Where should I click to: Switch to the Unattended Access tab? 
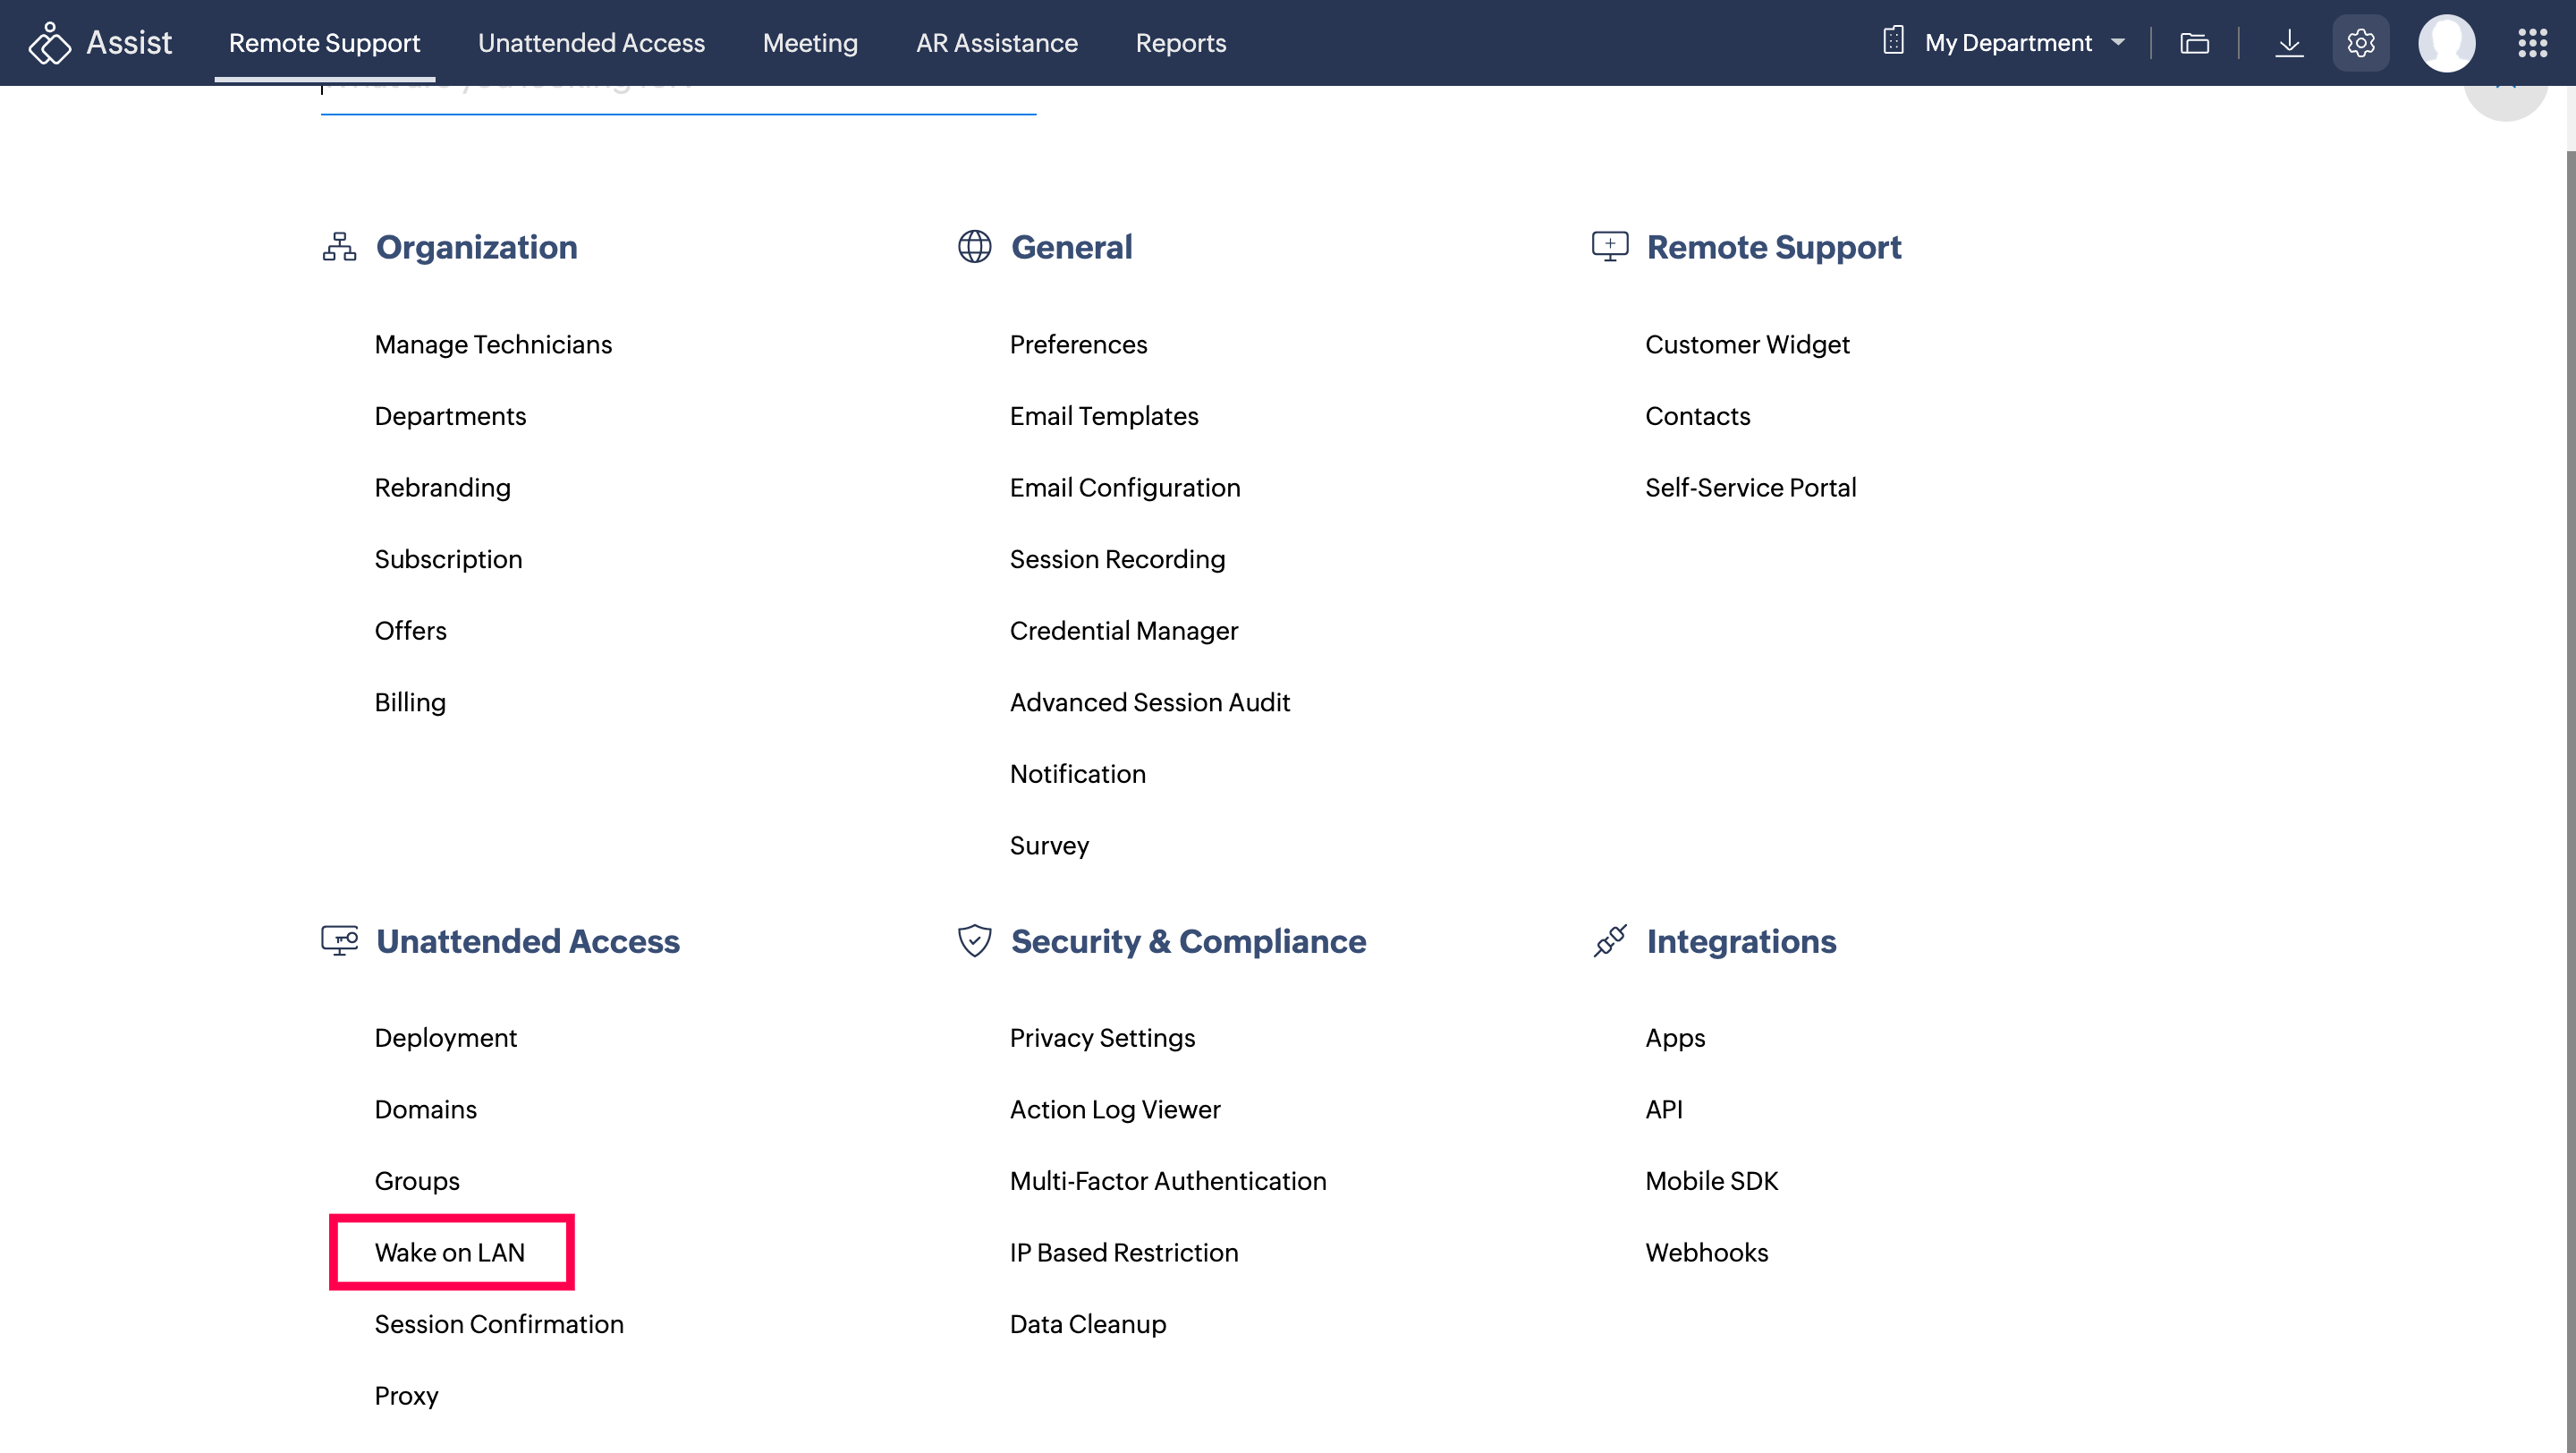591,43
